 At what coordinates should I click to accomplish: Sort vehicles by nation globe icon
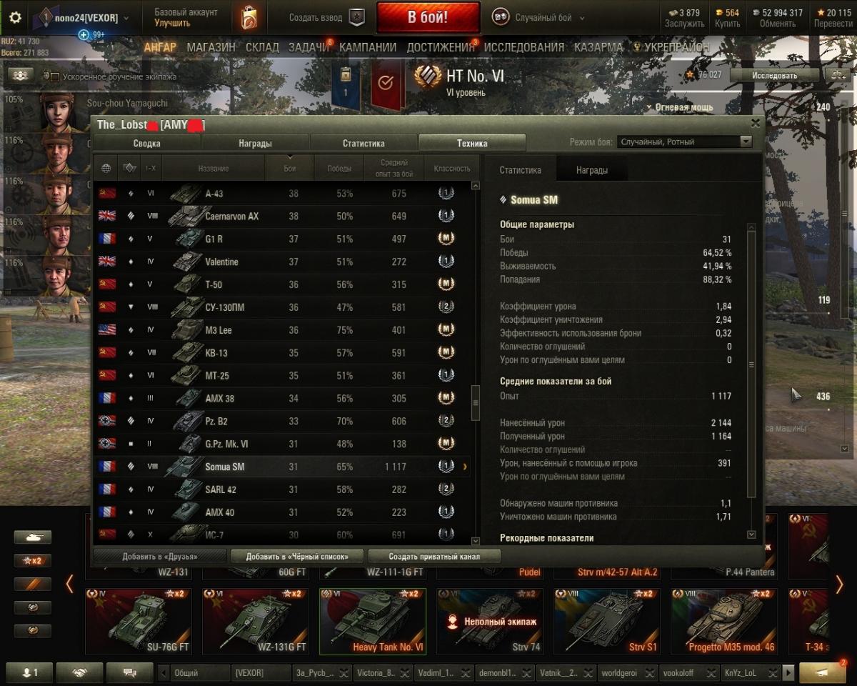[106, 169]
